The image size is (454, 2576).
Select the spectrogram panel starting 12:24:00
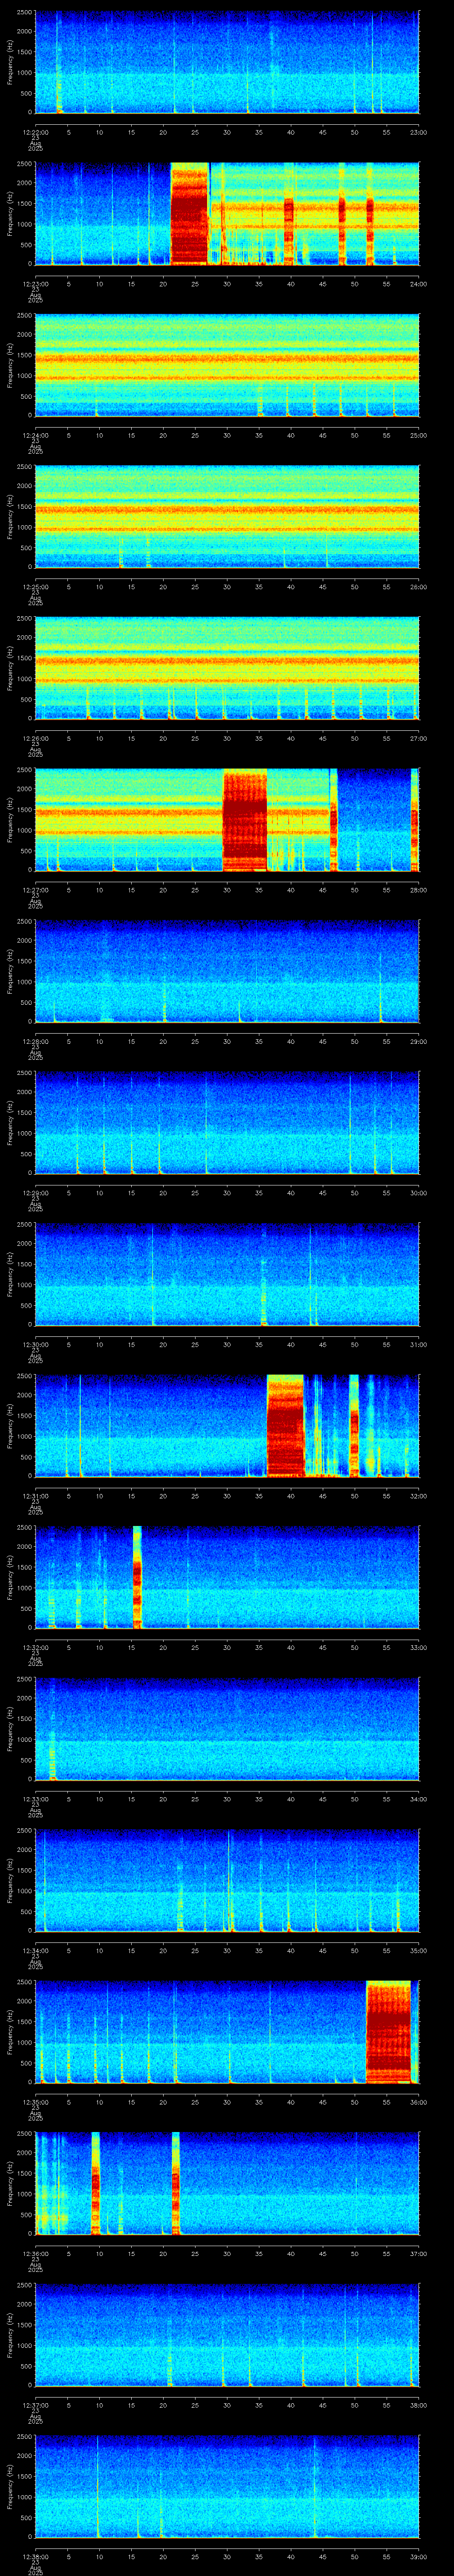click(227, 365)
